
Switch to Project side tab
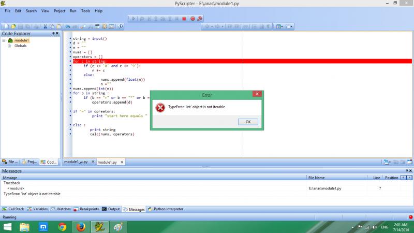click(x=29, y=162)
